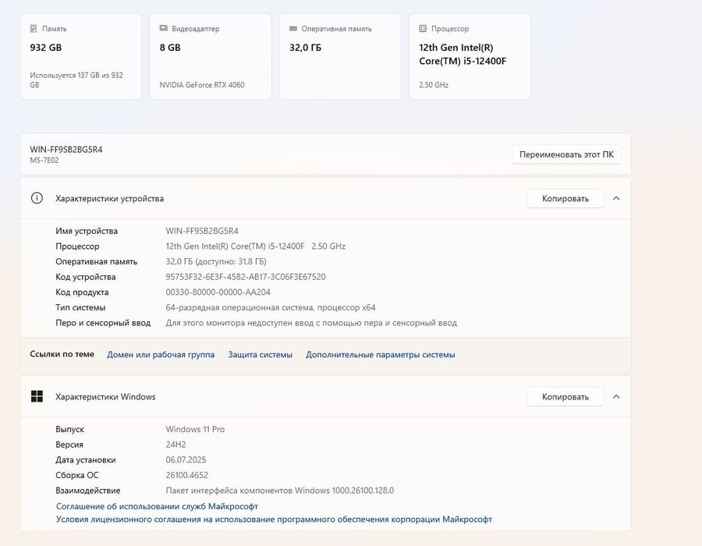Open Условия лицензионного соглашения Майкрософт link
The height and width of the screenshot is (546, 702).
pyautogui.click(x=274, y=519)
